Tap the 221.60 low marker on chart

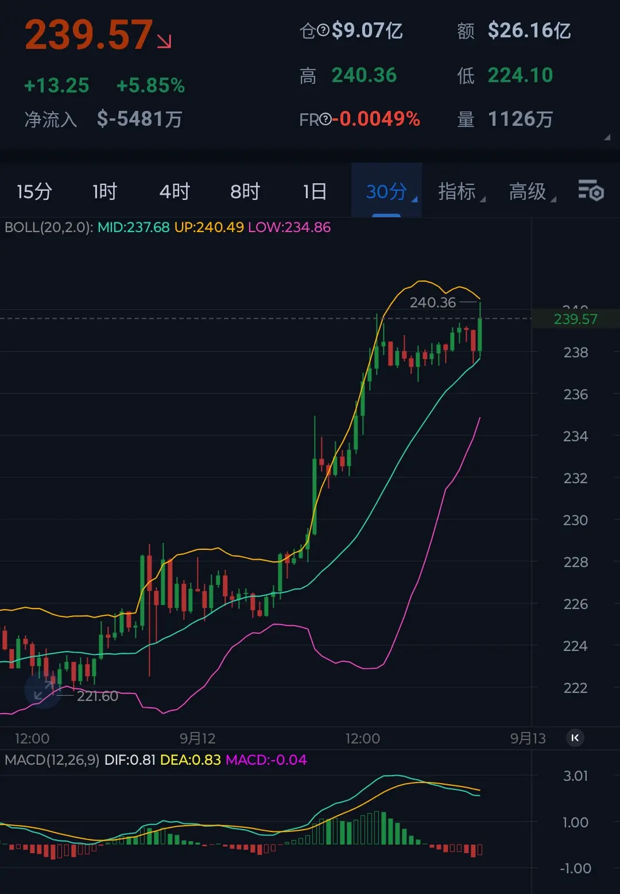98,696
